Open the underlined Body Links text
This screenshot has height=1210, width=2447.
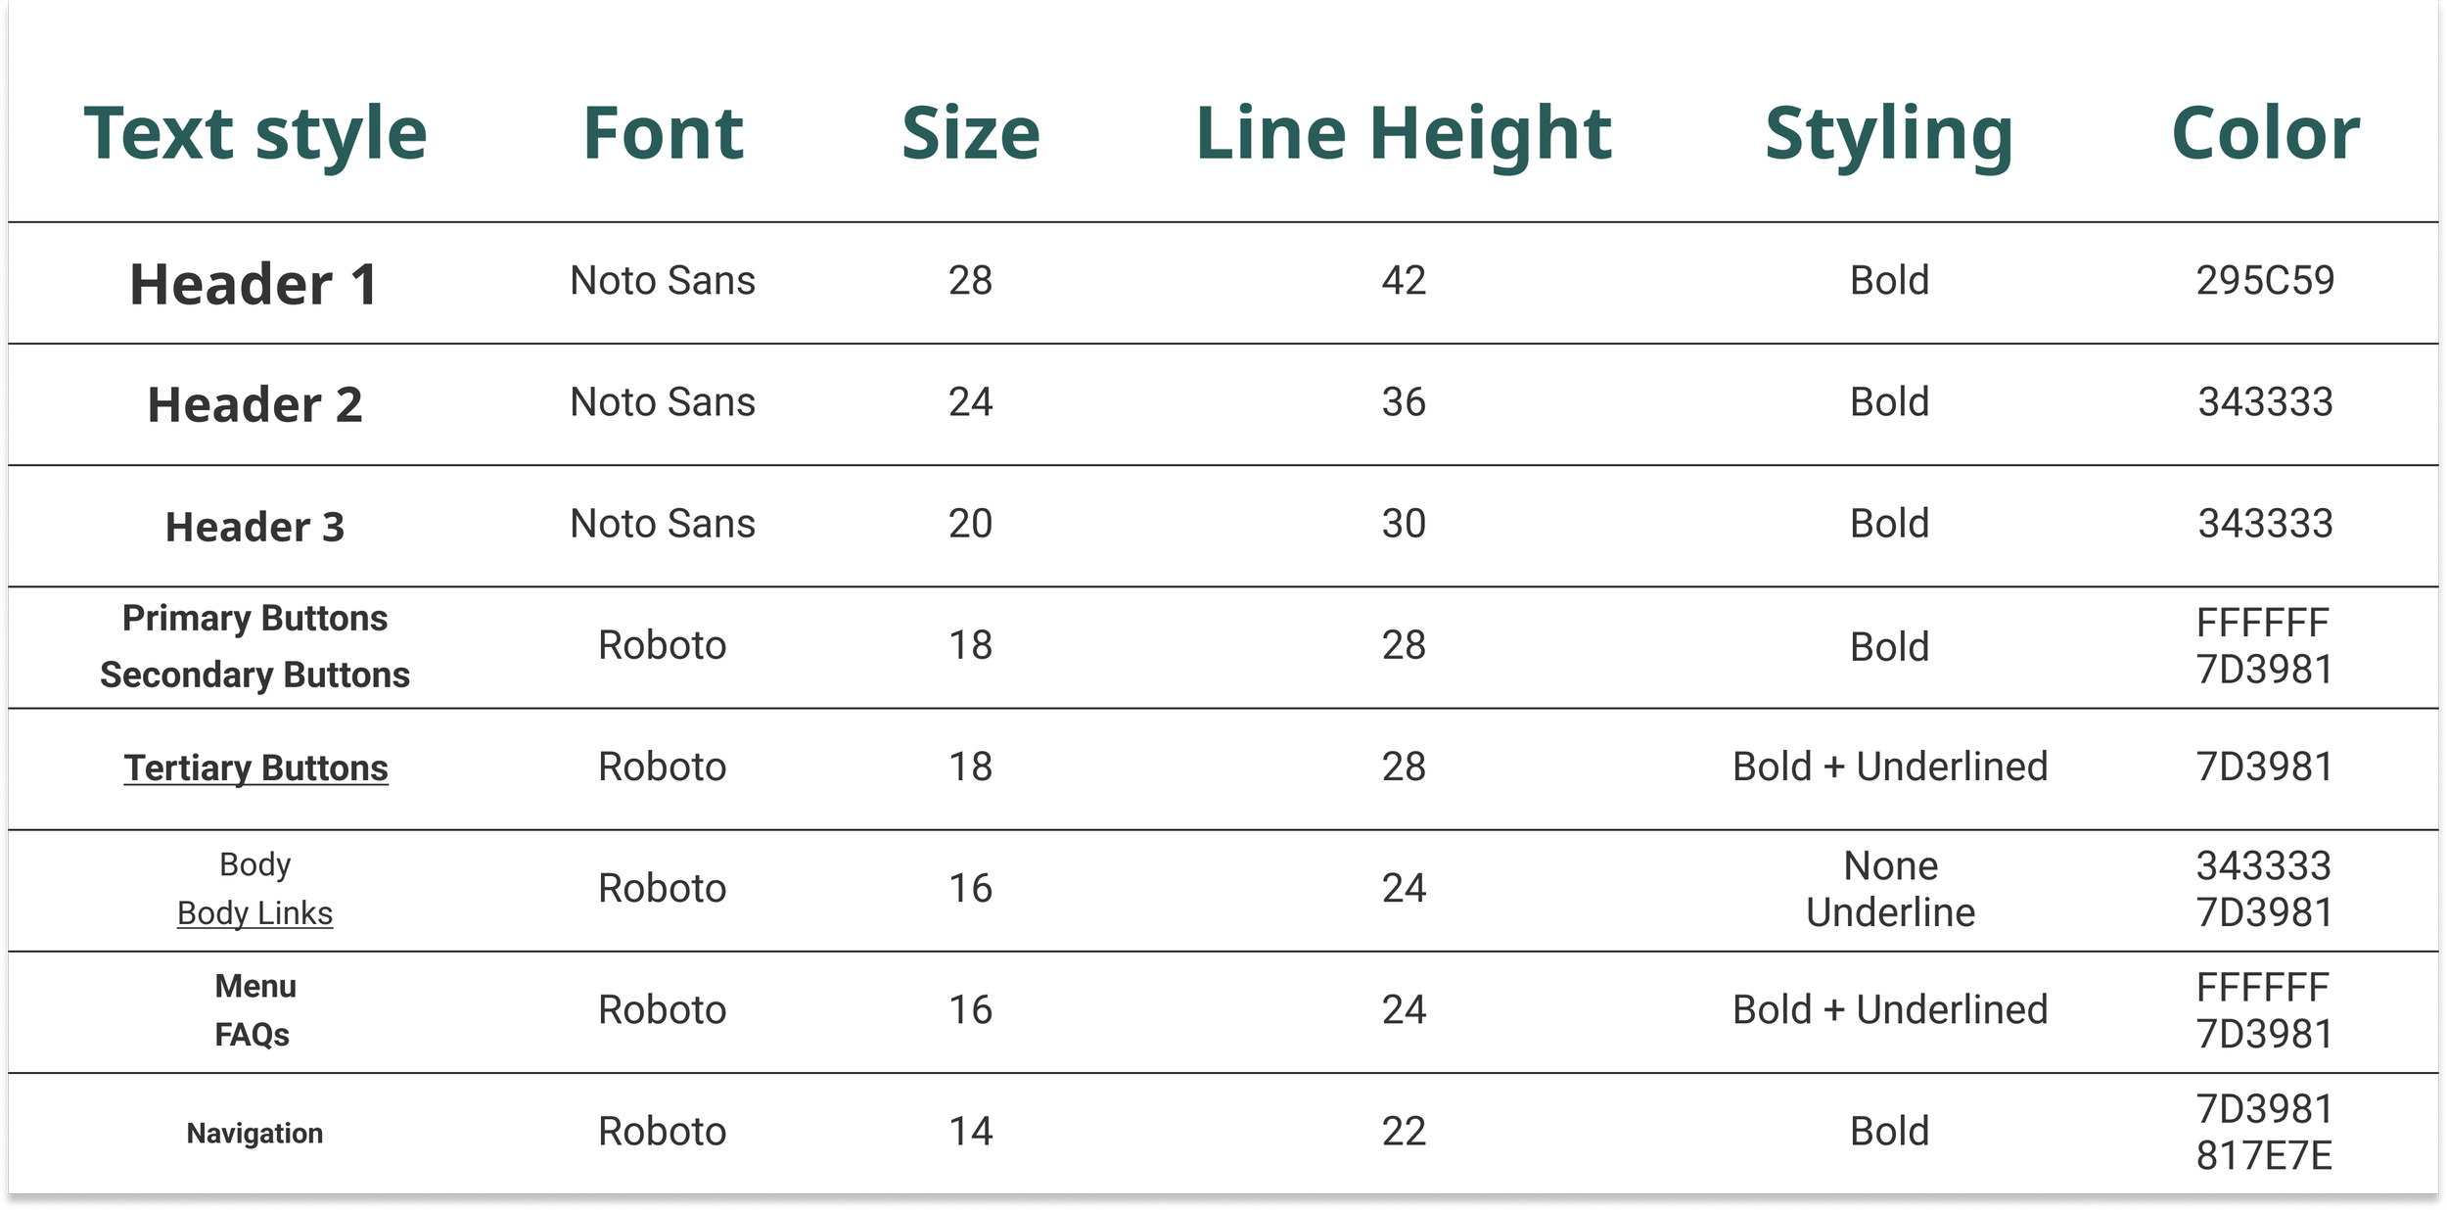coord(254,913)
